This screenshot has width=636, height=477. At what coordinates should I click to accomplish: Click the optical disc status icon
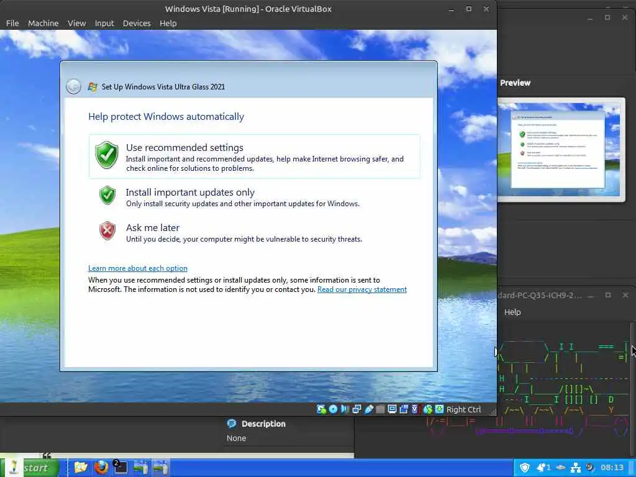pos(333,409)
